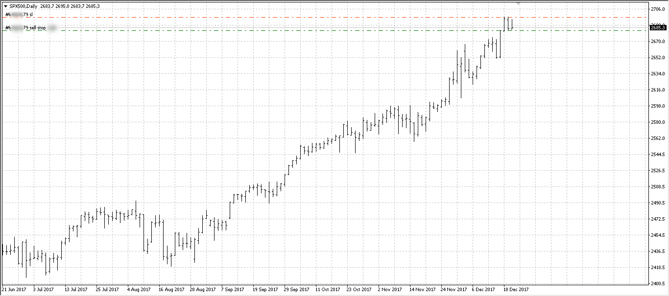Image resolution: width=669 pixels, height=296 pixels.
Task: Click the 3 Jul 2017 date label
Action: (x=44, y=290)
